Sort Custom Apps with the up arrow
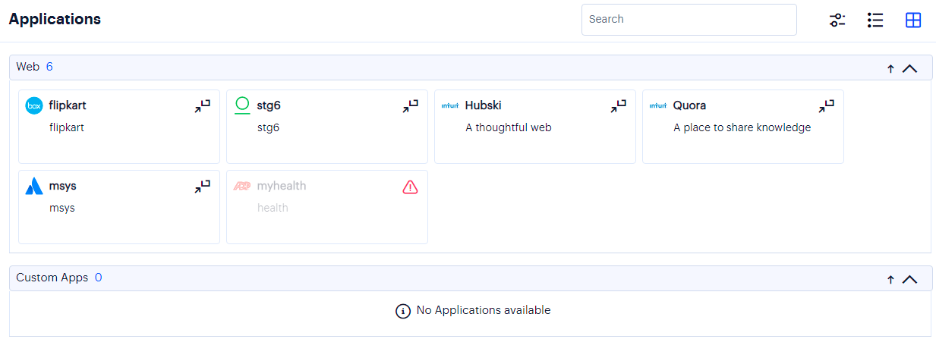Screen dimensions: 936x339 coord(890,279)
